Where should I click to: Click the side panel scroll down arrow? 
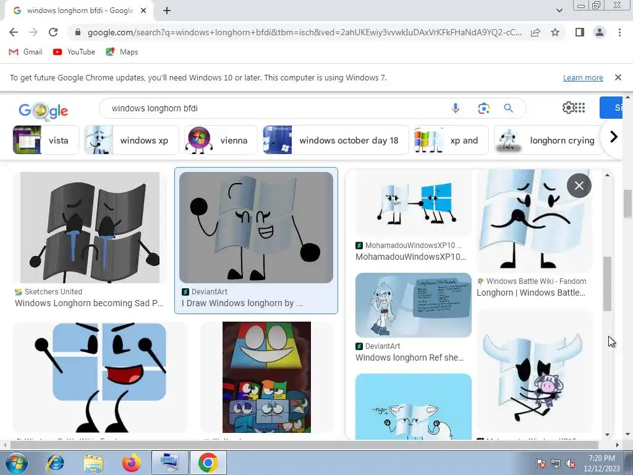click(607, 435)
